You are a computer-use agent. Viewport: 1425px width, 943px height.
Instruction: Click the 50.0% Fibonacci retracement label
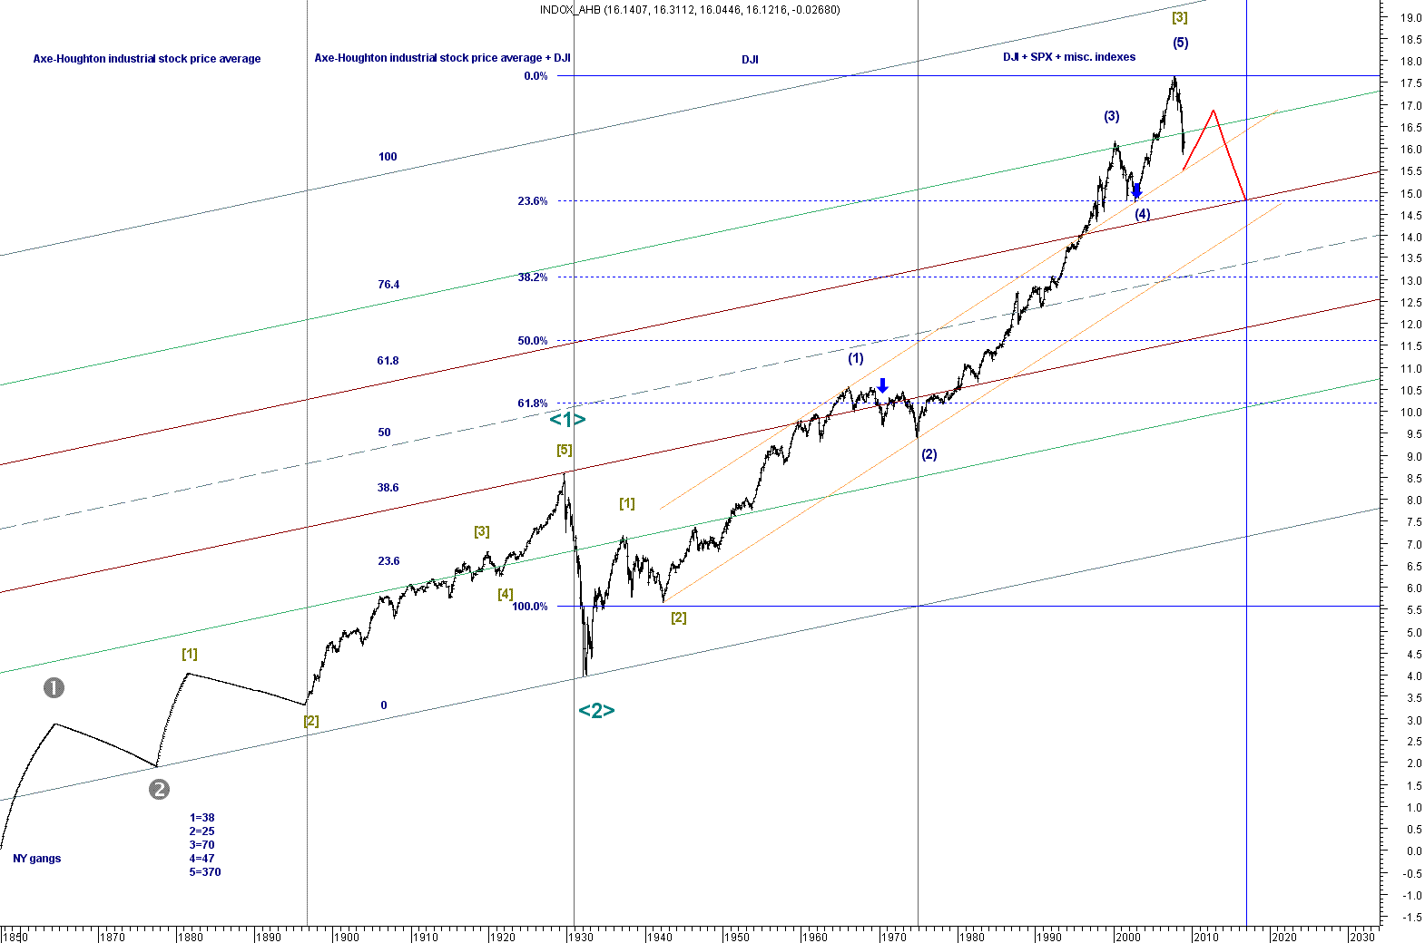pyautogui.click(x=533, y=341)
